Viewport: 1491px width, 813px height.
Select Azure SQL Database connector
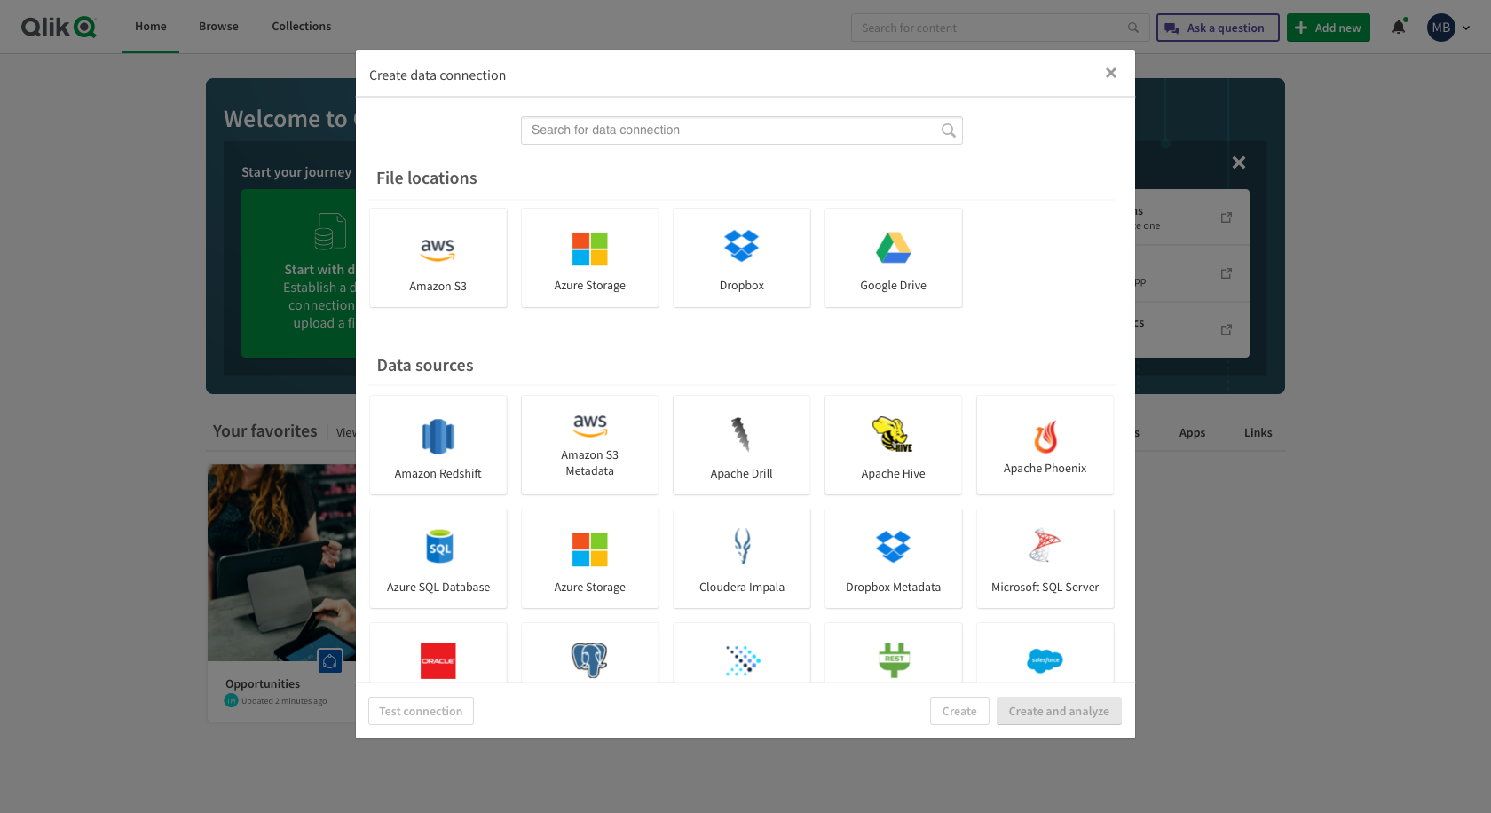pos(438,559)
